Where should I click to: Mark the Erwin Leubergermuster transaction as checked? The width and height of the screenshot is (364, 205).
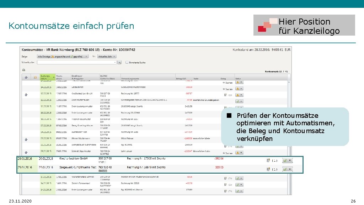point(237,107)
